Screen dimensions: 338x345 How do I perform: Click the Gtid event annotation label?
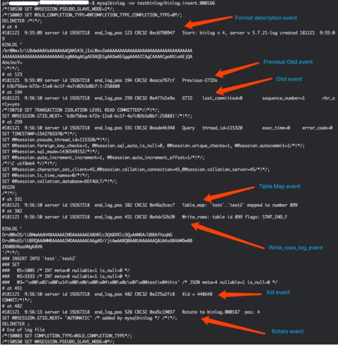(x=289, y=79)
